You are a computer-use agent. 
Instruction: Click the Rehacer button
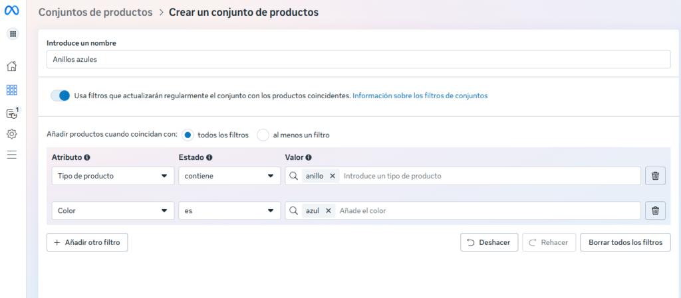pyautogui.click(x=549, y=242)
